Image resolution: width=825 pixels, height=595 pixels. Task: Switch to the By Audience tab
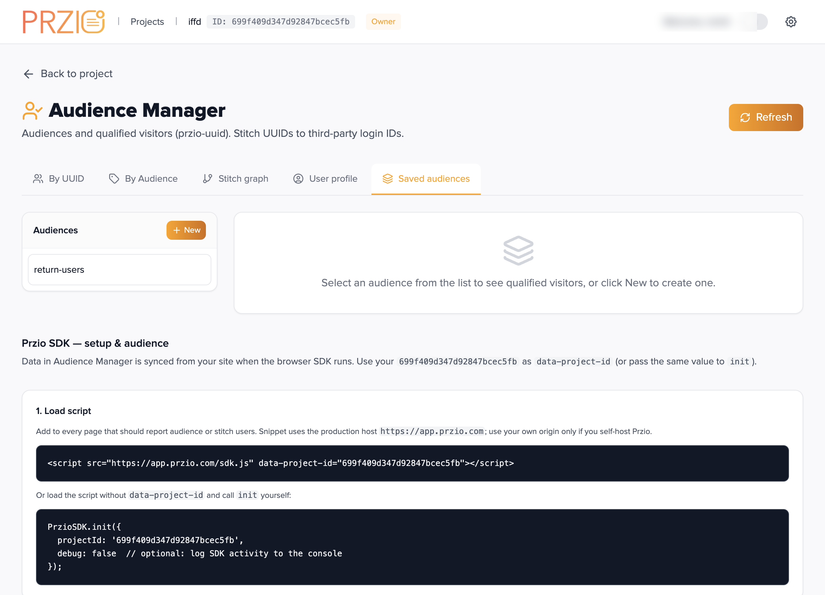[x=143, y=179]
